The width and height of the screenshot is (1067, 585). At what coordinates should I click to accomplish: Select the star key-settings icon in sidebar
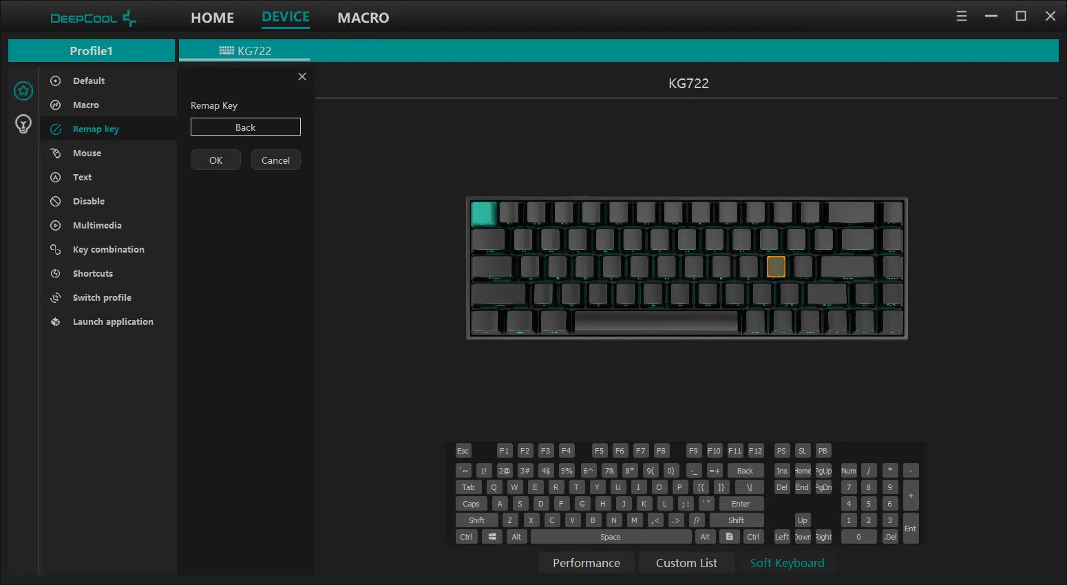(x=23, y=90)
